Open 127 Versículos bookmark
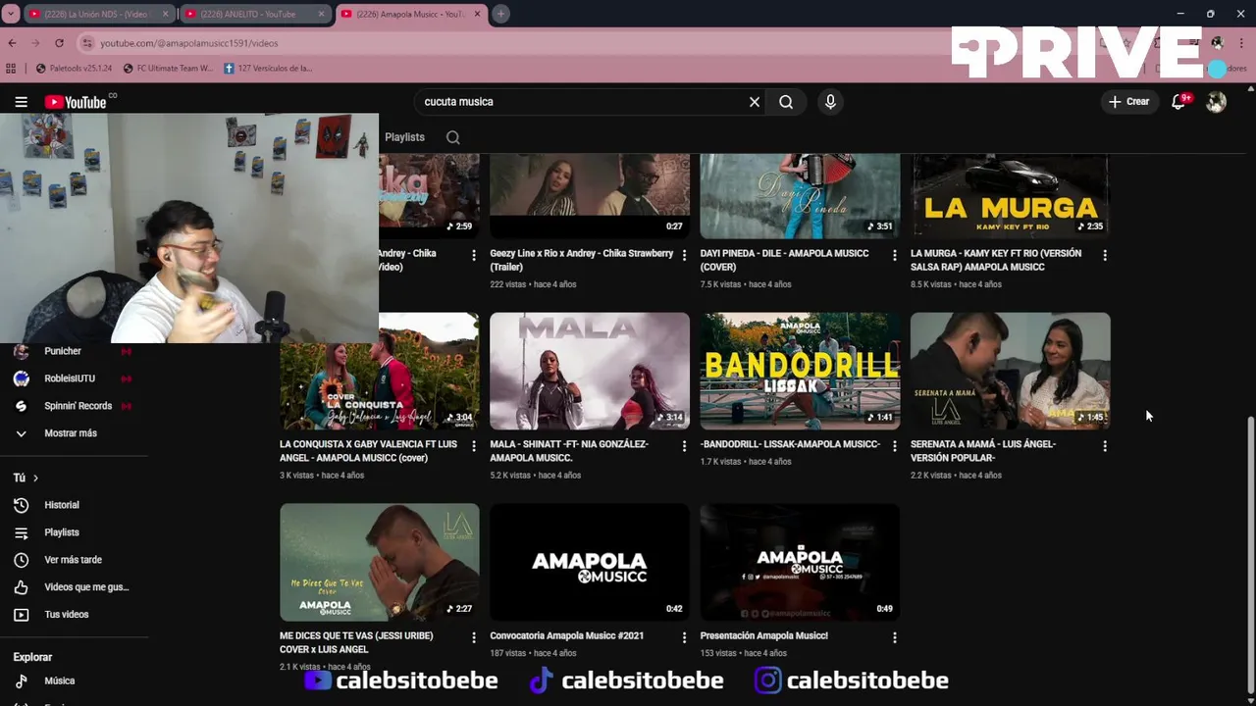1256x706 pixels. click(x=268, y=69)
